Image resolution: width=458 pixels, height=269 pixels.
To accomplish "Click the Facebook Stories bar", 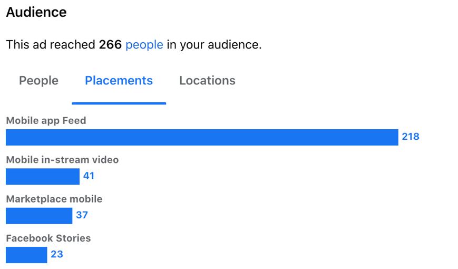I will (x=26, y=255).
